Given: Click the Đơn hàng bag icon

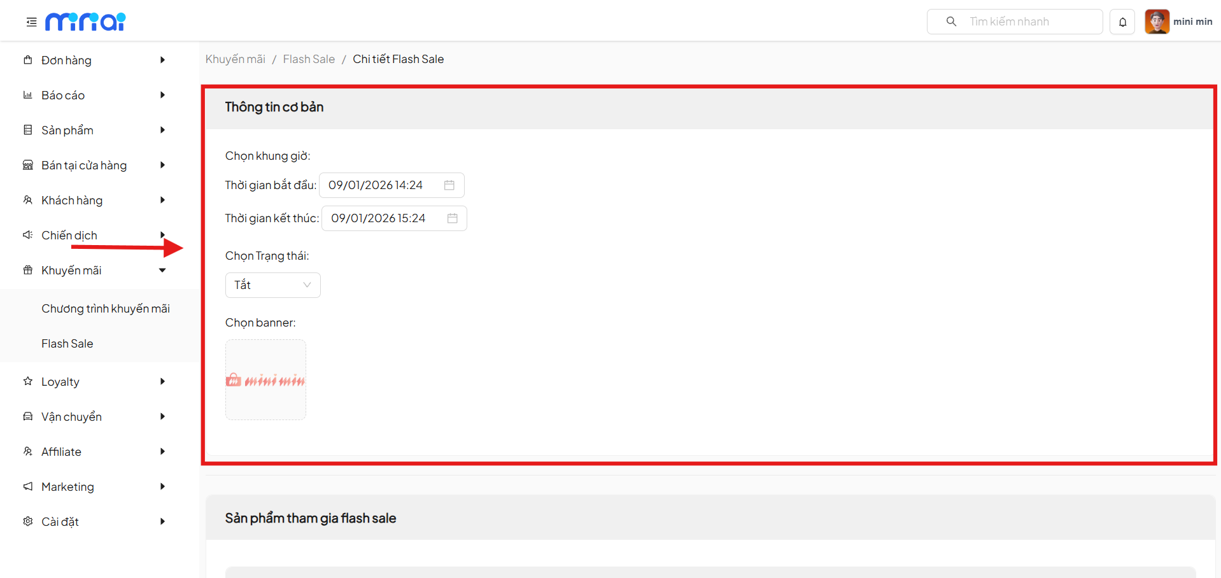Looking at the screenshot, I should click(28, 60).
